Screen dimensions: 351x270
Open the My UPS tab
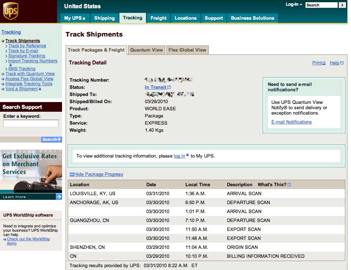[75, 18]
